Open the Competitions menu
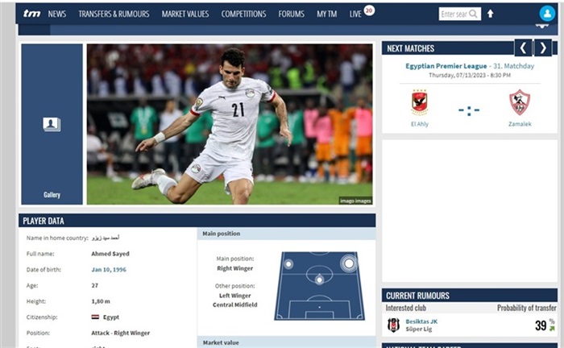564x348 pixels. (x=243, y=14)
